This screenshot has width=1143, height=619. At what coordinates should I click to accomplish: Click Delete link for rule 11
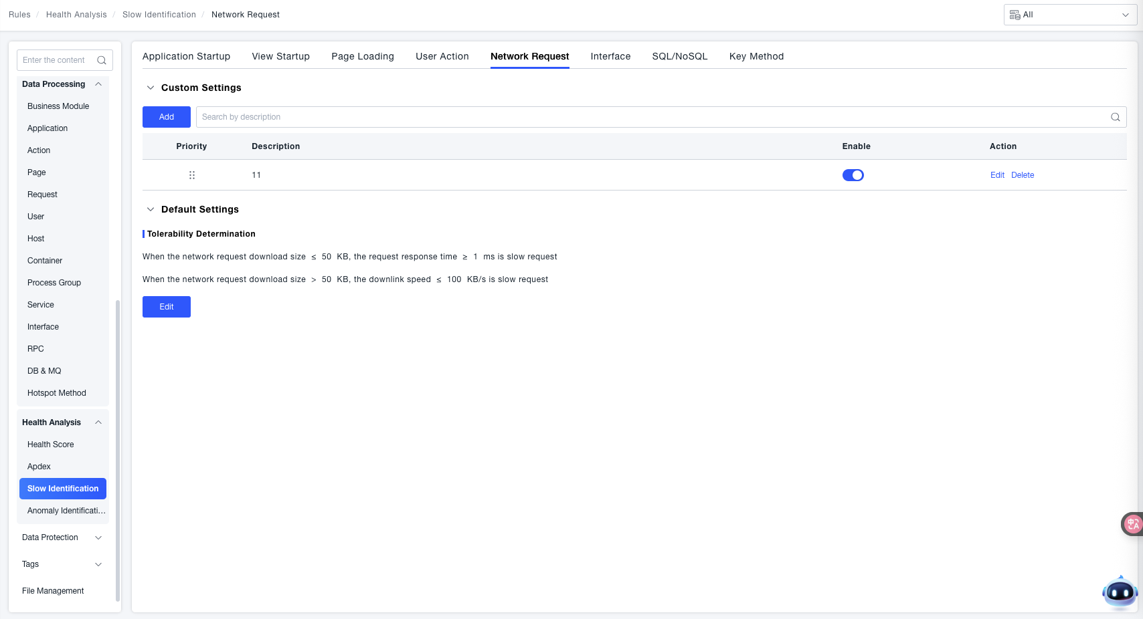click(1022, 175)
